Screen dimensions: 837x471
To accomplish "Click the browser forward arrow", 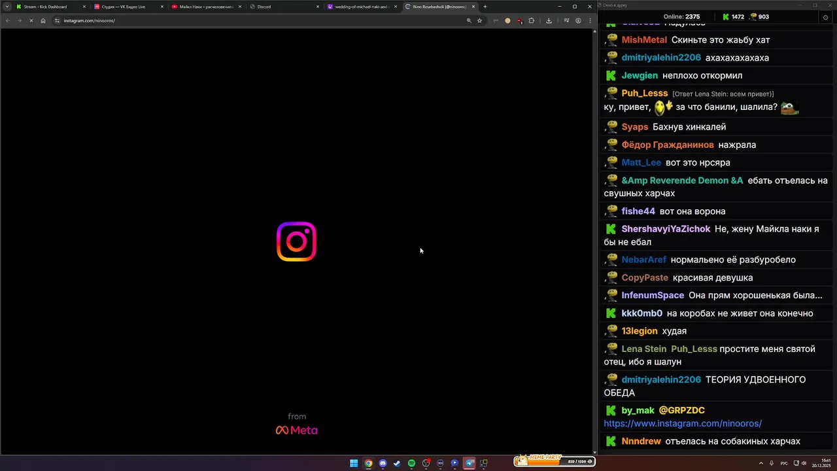I will (x=19, y=20).
